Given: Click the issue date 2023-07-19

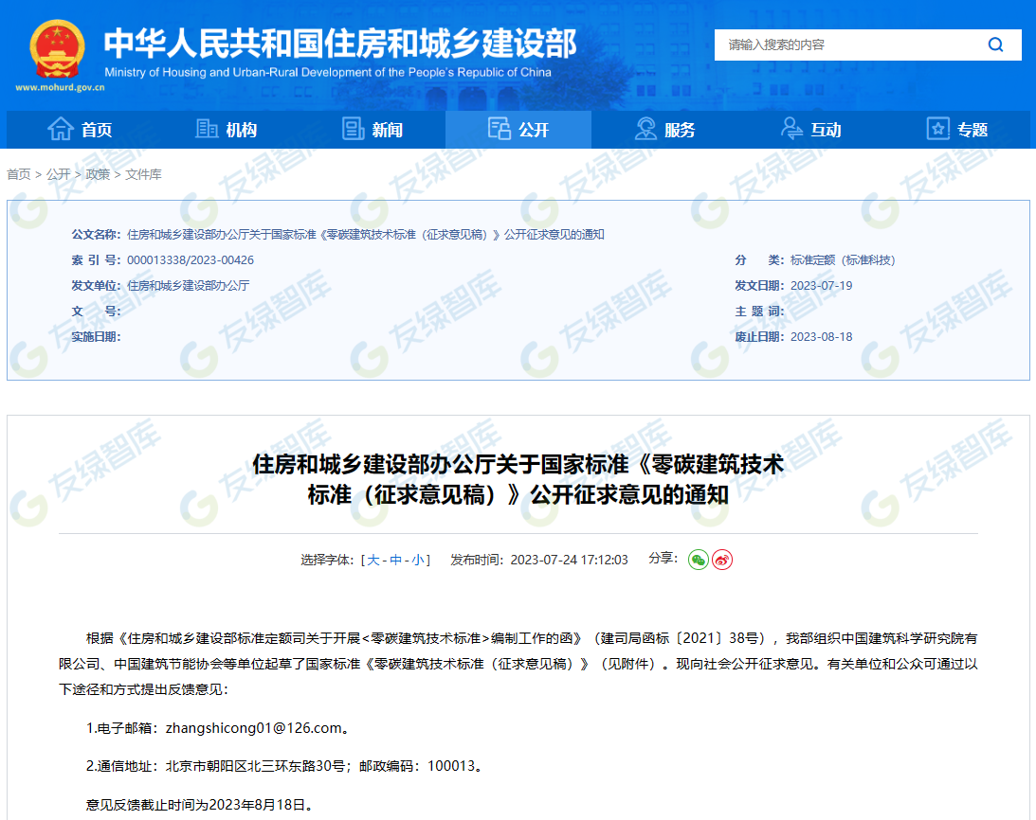Looking at the screenshot, I should pos(821,286).
